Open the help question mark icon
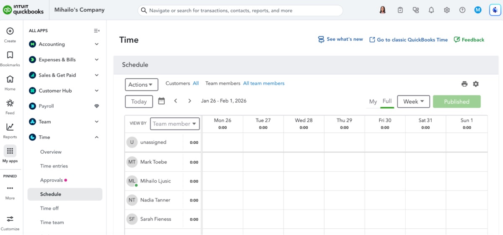 tap(462, 10)
